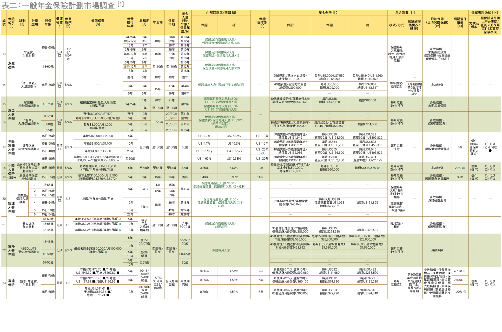Open footnote ah after 總額$1,540,560
502x332 pixels.
pos(379,168)
